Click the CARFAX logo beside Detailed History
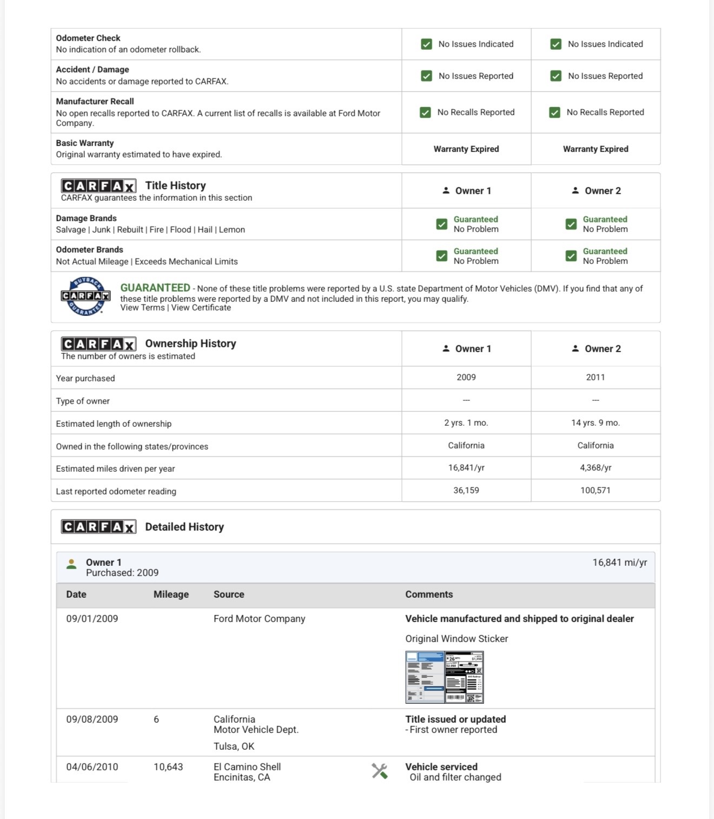The image size is (714, 819). (98, 527)
